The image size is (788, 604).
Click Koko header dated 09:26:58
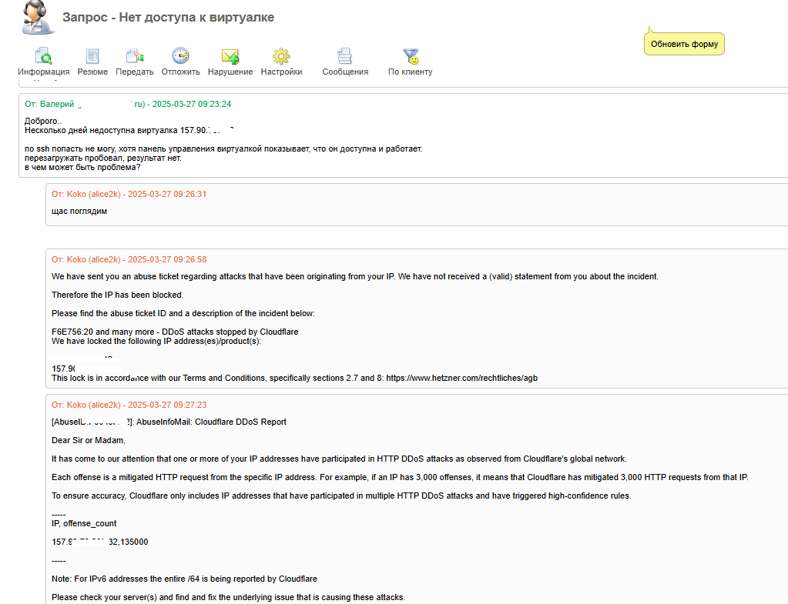click(129, 259)
